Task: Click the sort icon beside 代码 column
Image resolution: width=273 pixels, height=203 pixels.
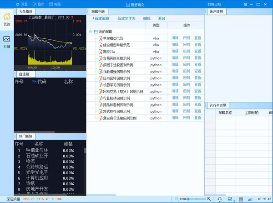Action: 34,82
